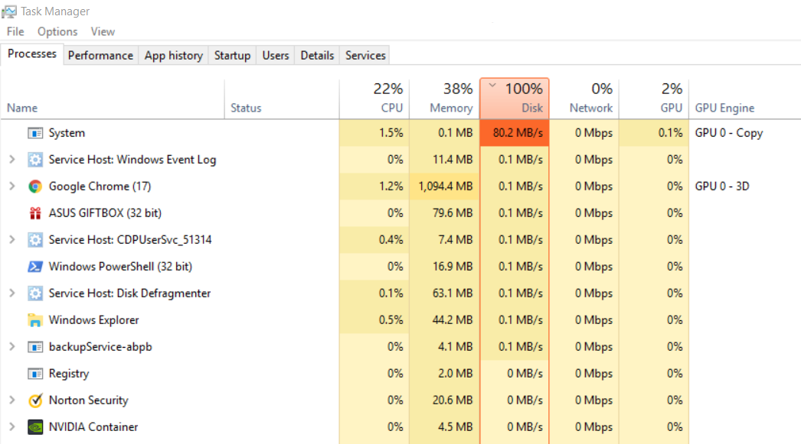Expand the Norton Security process
Image resolution: width=801 pixels, height=444 pixels.
[x=12, y=400]
